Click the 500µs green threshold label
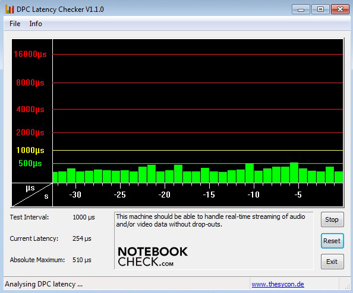 click(x=30, y=163)
